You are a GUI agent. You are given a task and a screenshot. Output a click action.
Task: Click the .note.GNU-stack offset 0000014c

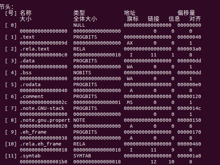coord(189,108)
